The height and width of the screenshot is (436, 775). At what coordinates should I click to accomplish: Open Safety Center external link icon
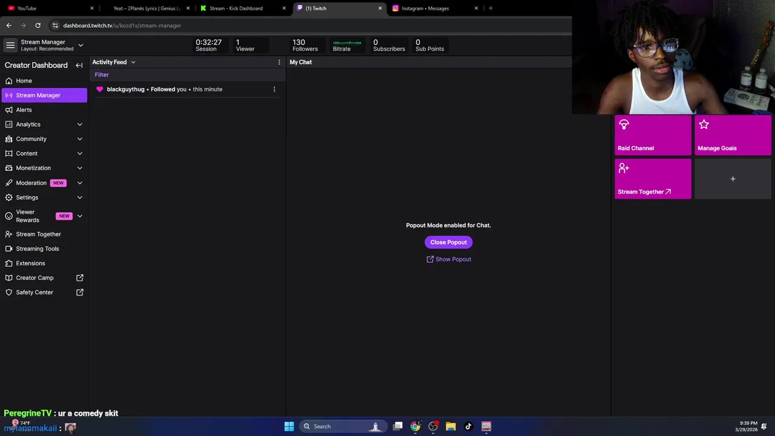click(x=79, y=292)
